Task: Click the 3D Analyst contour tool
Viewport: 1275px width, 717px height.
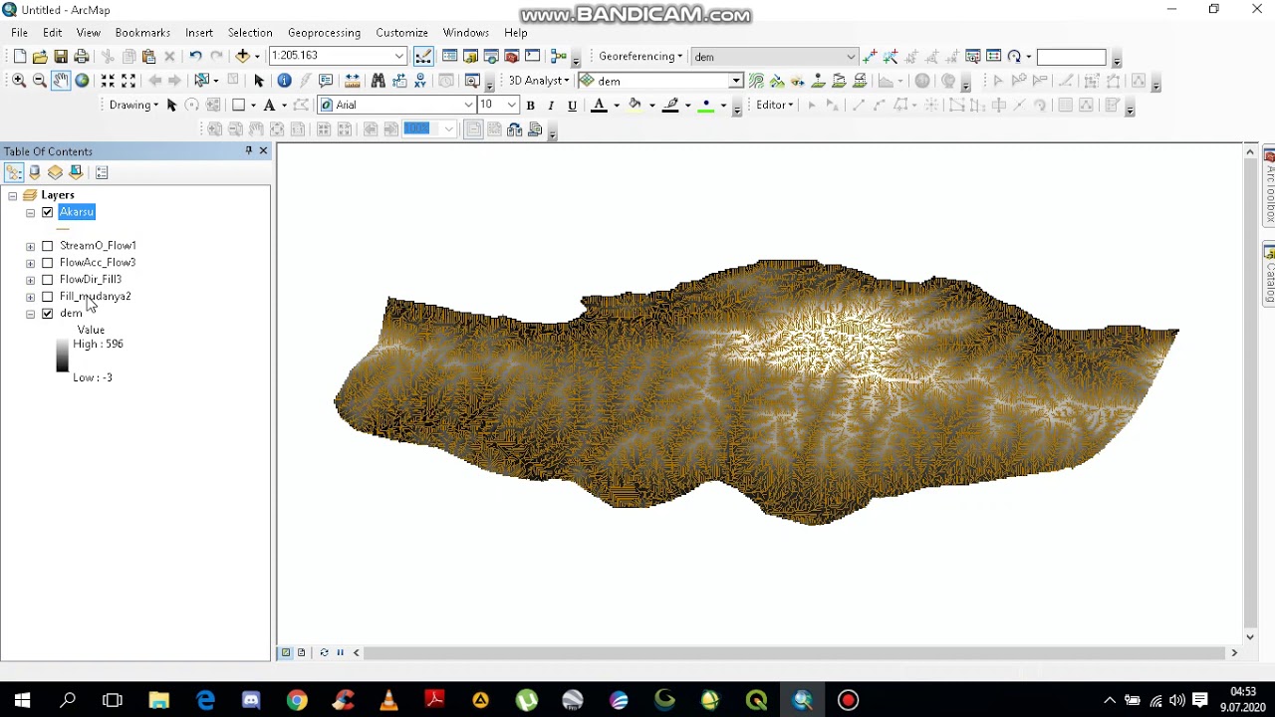Action: (756, 81)
